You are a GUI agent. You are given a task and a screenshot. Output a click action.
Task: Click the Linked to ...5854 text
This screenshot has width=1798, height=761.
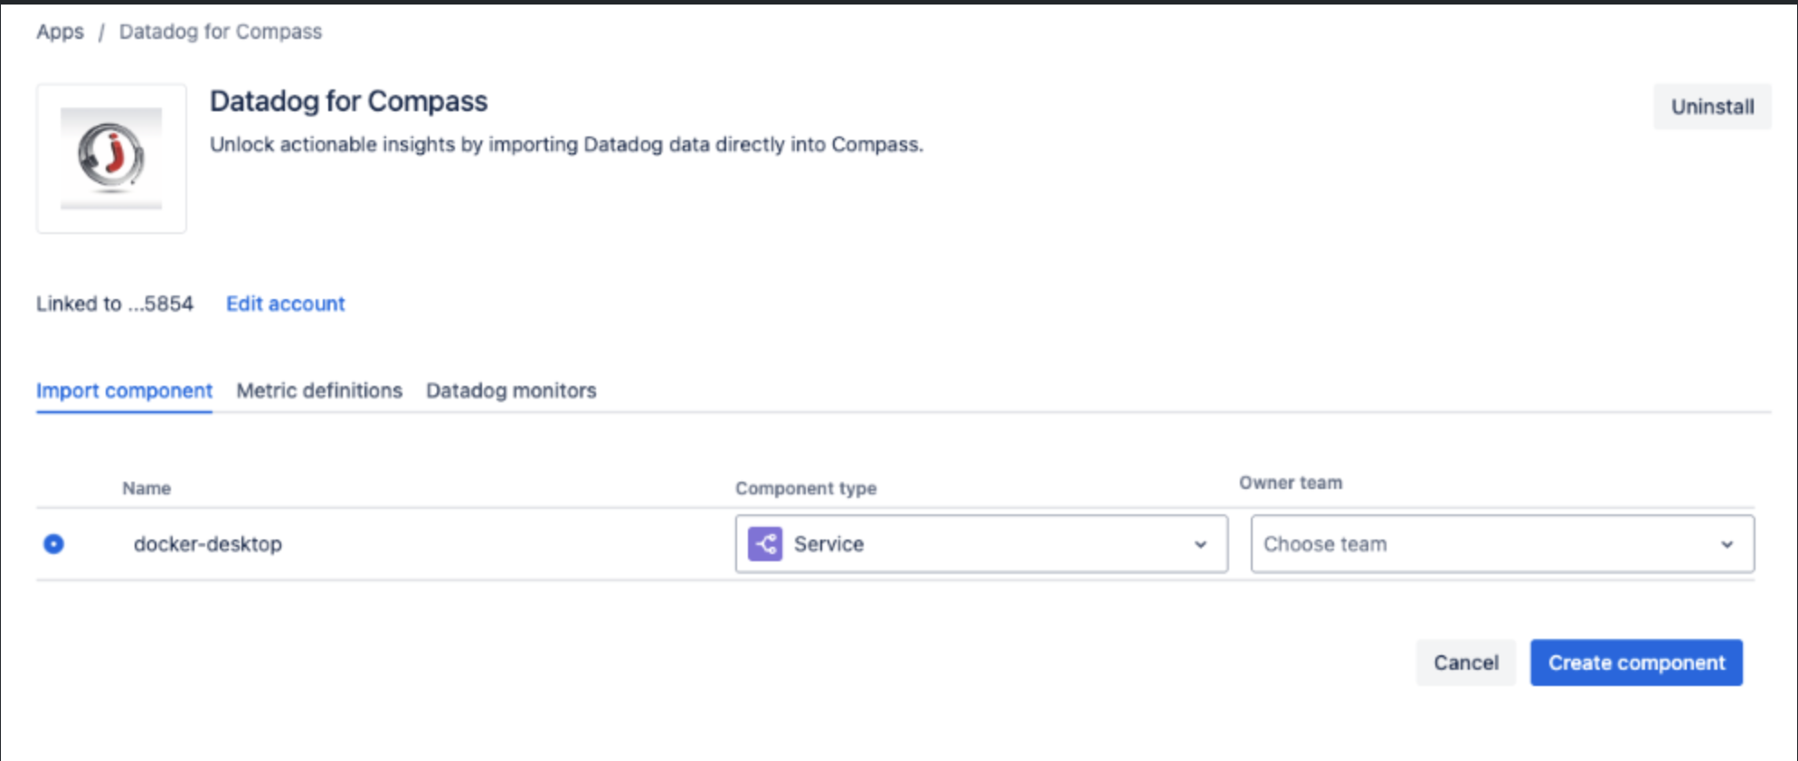[115, 304]
